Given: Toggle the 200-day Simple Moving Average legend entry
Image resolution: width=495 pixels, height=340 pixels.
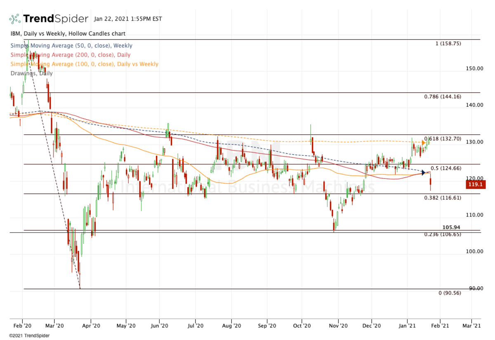Looking at the screenshot, I should tap(70, 55).
